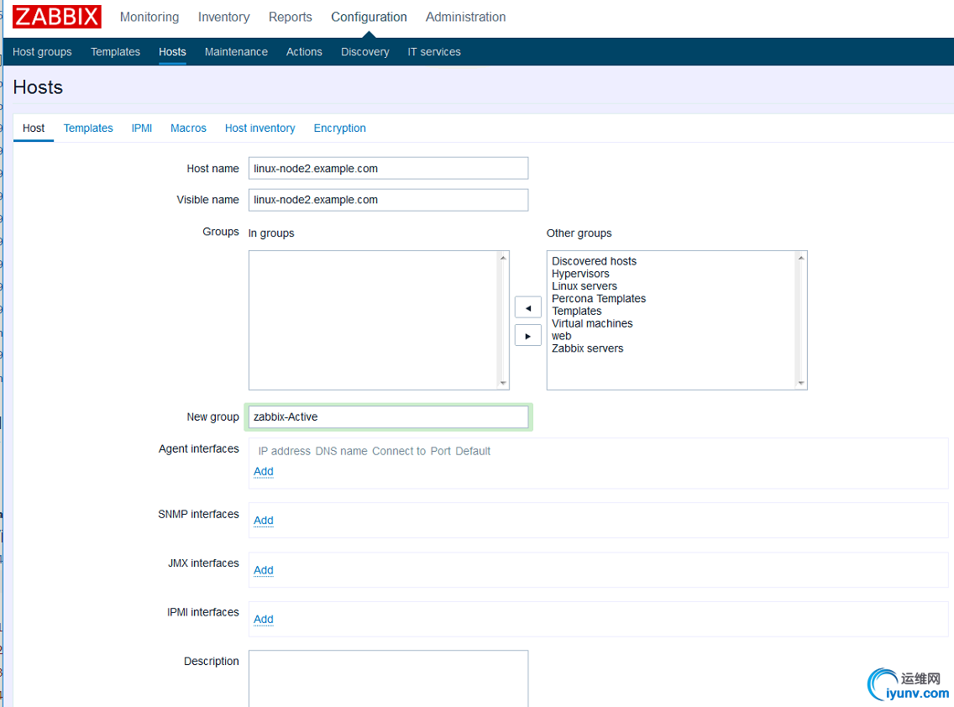Go to Templates submenu in blue bar
954x707 pixels.
(115, 52)
